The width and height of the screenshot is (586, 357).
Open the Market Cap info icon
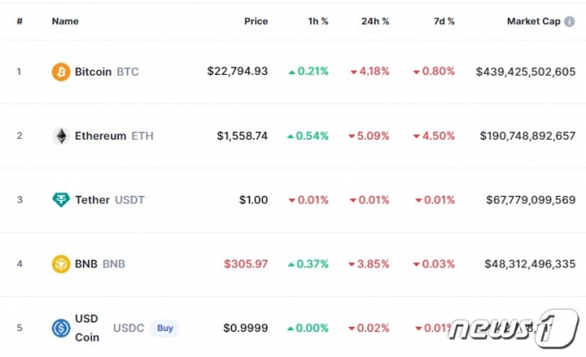point(569,22)
